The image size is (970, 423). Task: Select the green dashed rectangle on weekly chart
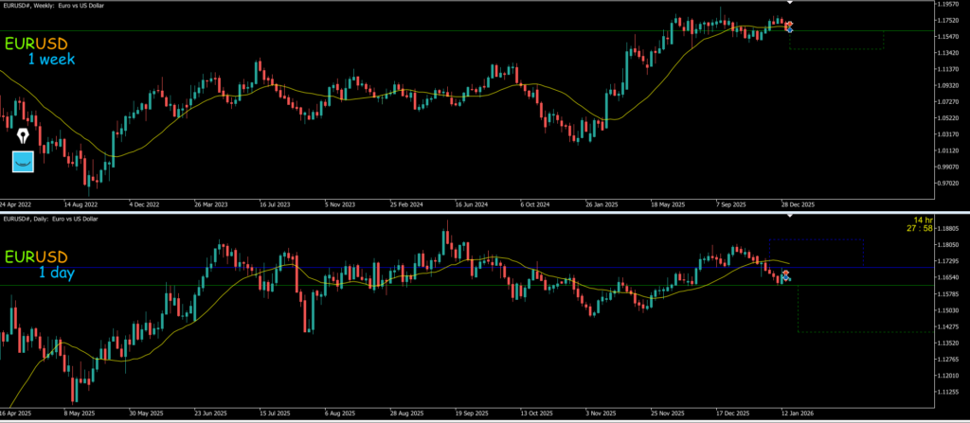click(835, 48)
